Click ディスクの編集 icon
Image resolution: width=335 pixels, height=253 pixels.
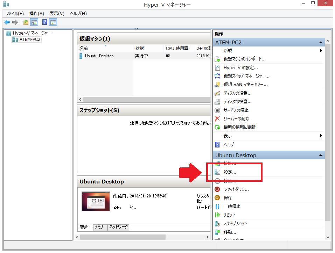217,93
